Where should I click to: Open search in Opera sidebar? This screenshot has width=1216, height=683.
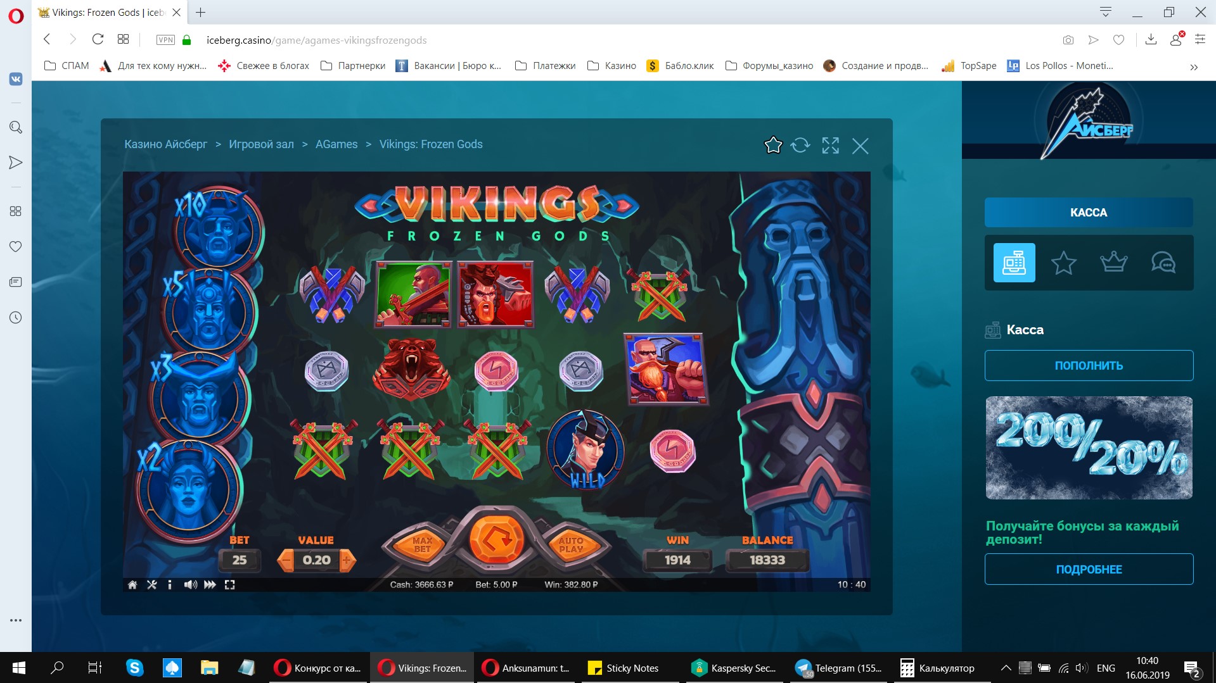tap(16, 127)
